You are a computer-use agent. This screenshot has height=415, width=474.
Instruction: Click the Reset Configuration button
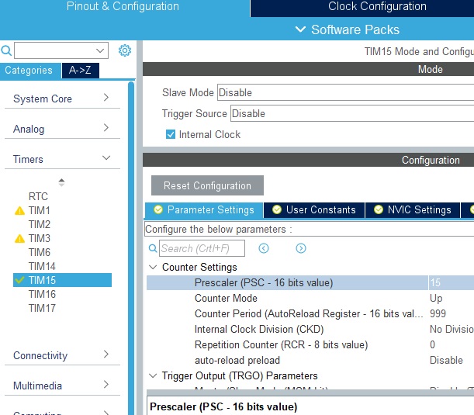tap(207, 185)
